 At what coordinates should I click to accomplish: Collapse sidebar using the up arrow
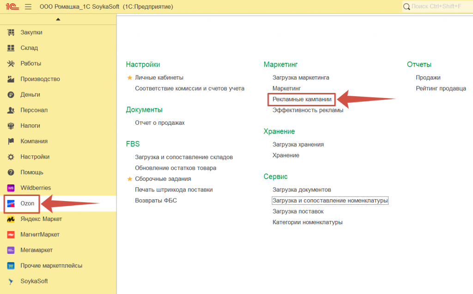click(x=58, y=19)
